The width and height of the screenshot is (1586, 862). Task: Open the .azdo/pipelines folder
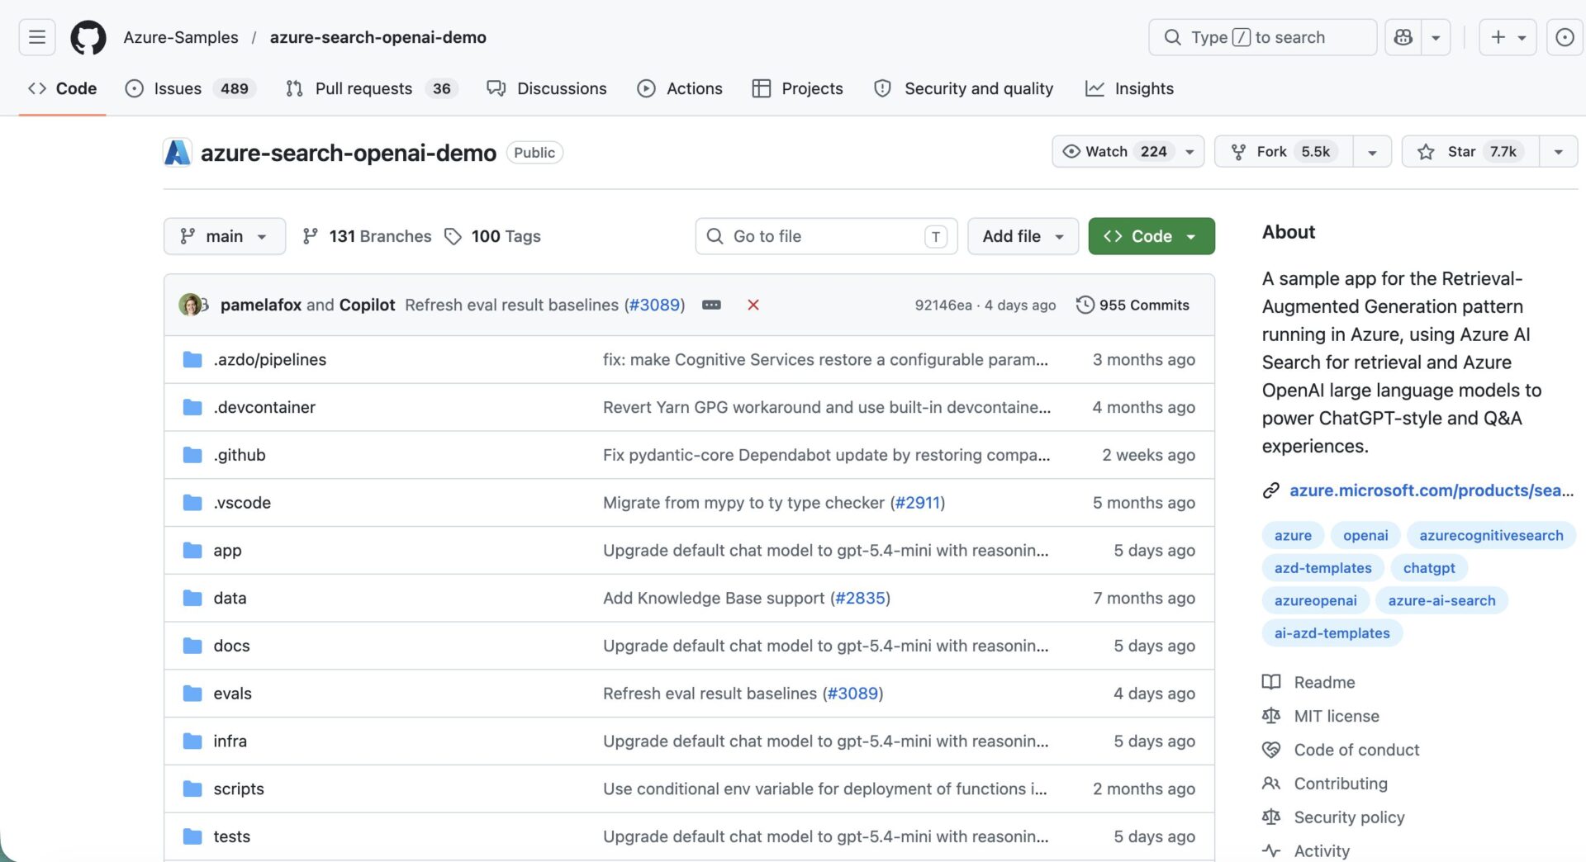[x=270, y=359]
